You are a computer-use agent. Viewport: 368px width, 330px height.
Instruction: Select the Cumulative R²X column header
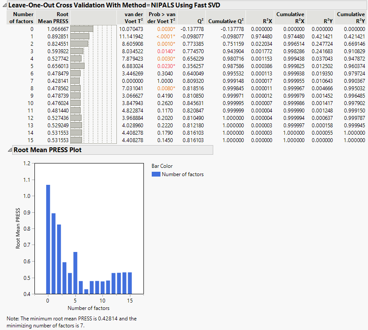click(x=290, y=17)
